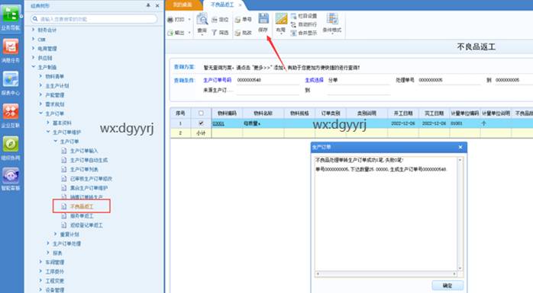Click the 确定 button in dialog

point(447,285)
